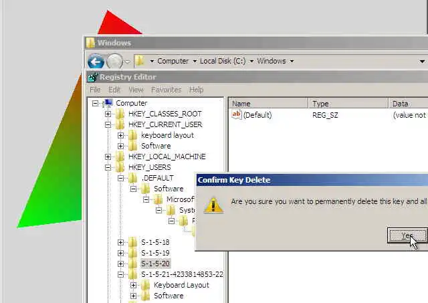Screen dimensions: 428x303
Task: Click the Computer breadcrumb in address bar
Action: (x=173, y=61)
